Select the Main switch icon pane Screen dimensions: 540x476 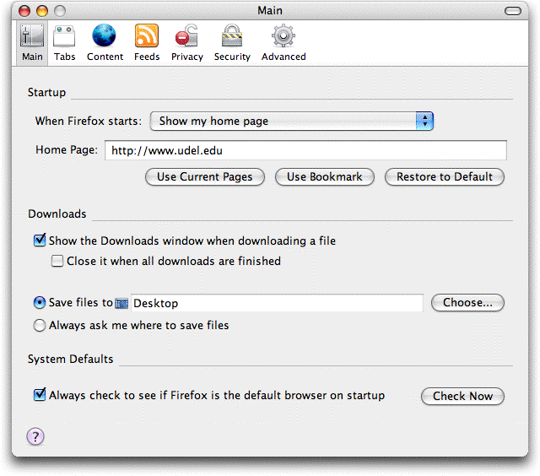coord(32,35)
